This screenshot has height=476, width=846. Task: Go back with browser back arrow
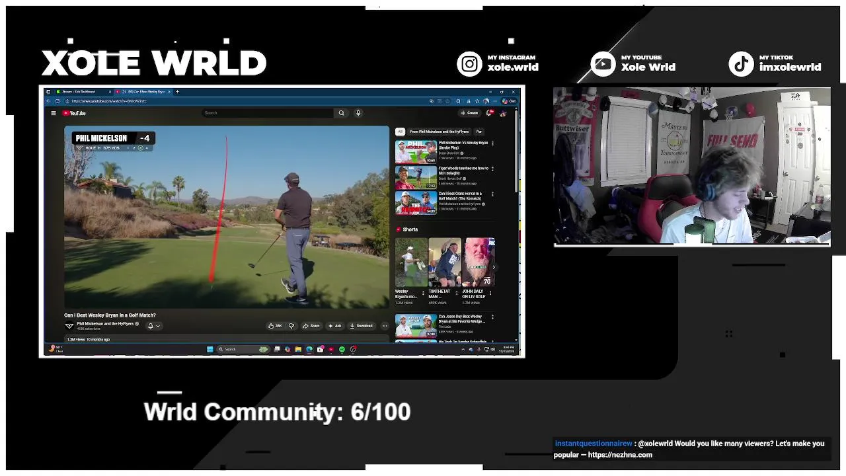48,101
